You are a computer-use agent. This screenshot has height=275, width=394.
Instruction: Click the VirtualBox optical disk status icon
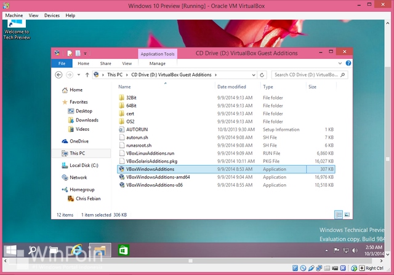pos(303,268)
